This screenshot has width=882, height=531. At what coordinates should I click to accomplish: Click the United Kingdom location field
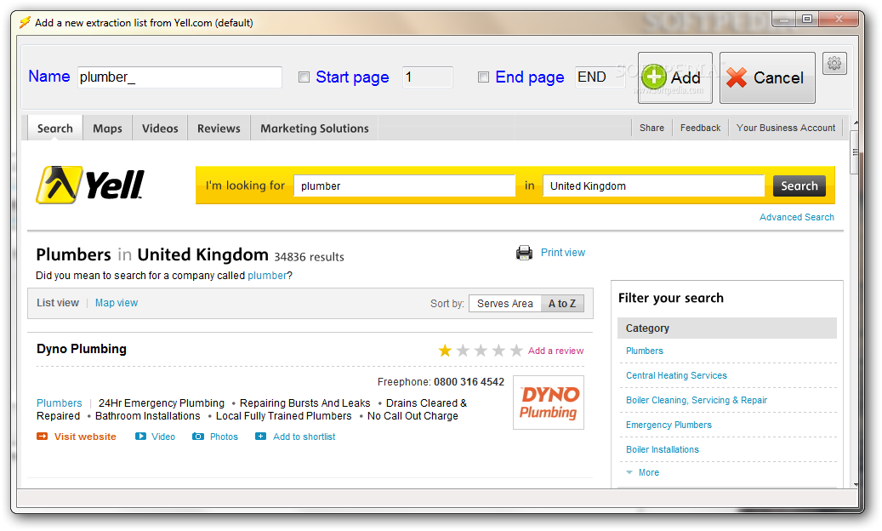[x=653, y=186]
